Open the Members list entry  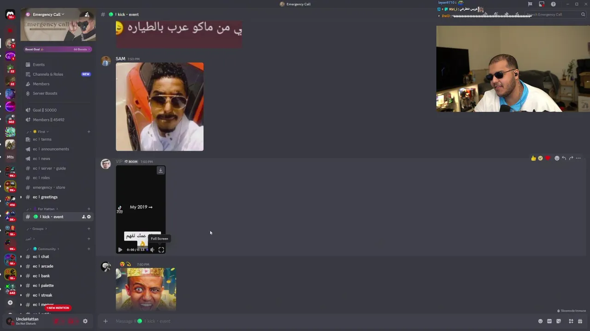click(x=58, y=84)
